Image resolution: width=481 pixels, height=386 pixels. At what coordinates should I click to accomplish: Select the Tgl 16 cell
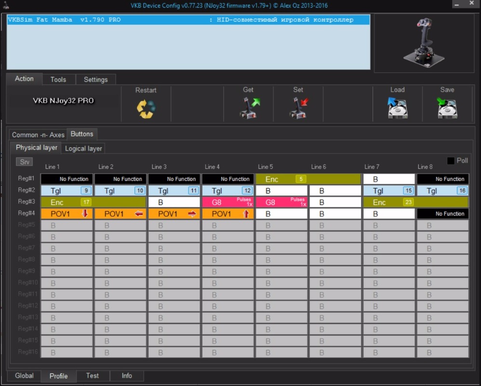pyautogui.click(x=442, y=191)
